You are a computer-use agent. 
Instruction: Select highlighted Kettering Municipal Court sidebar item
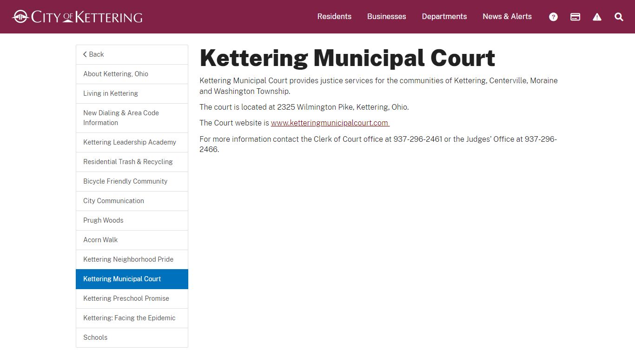pyautogui.click(x=132, y=279)
